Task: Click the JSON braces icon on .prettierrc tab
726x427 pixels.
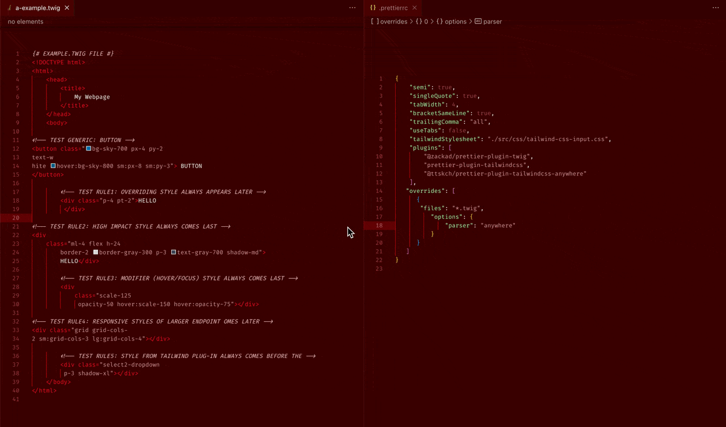Action: pos(373,8)
